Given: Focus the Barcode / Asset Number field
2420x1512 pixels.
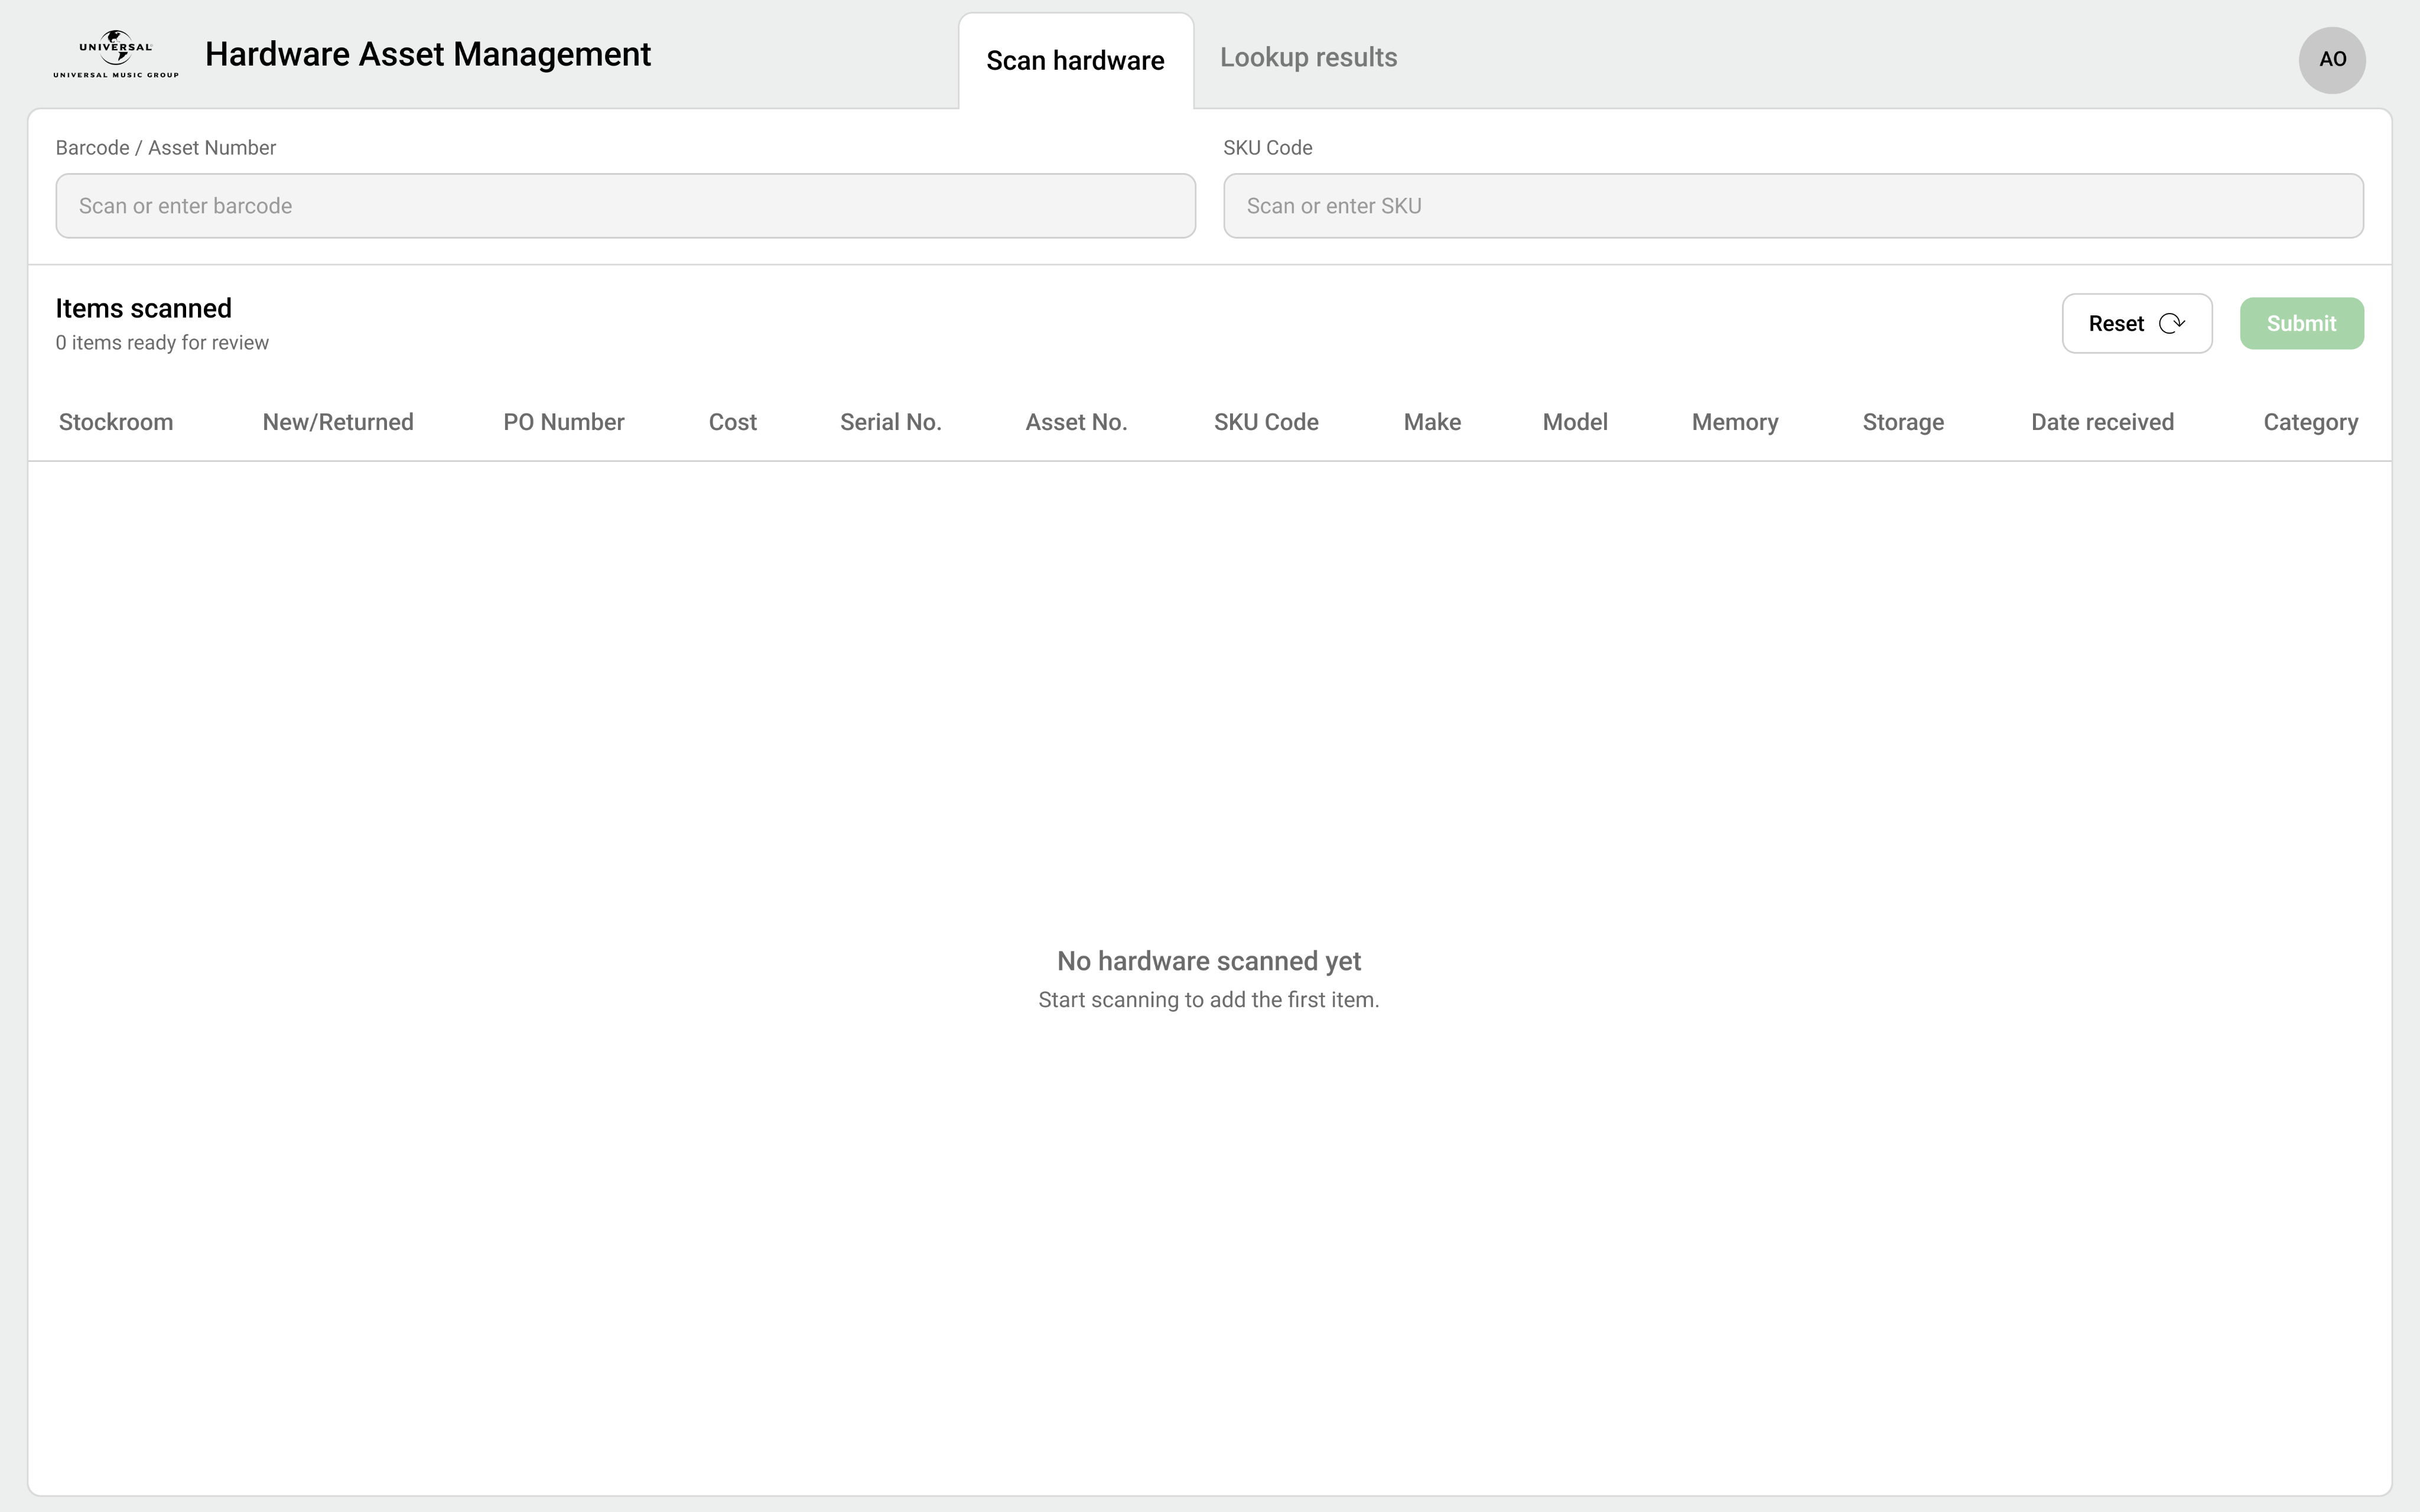Looking at the screenshot, I should (625, 206).
